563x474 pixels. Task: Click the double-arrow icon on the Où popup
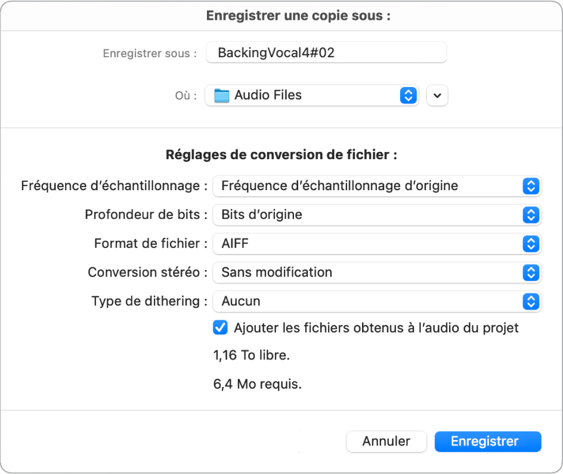[x=407, y=95]
